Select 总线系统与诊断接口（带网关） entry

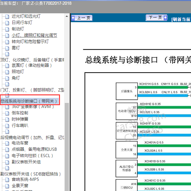[29, 101]
